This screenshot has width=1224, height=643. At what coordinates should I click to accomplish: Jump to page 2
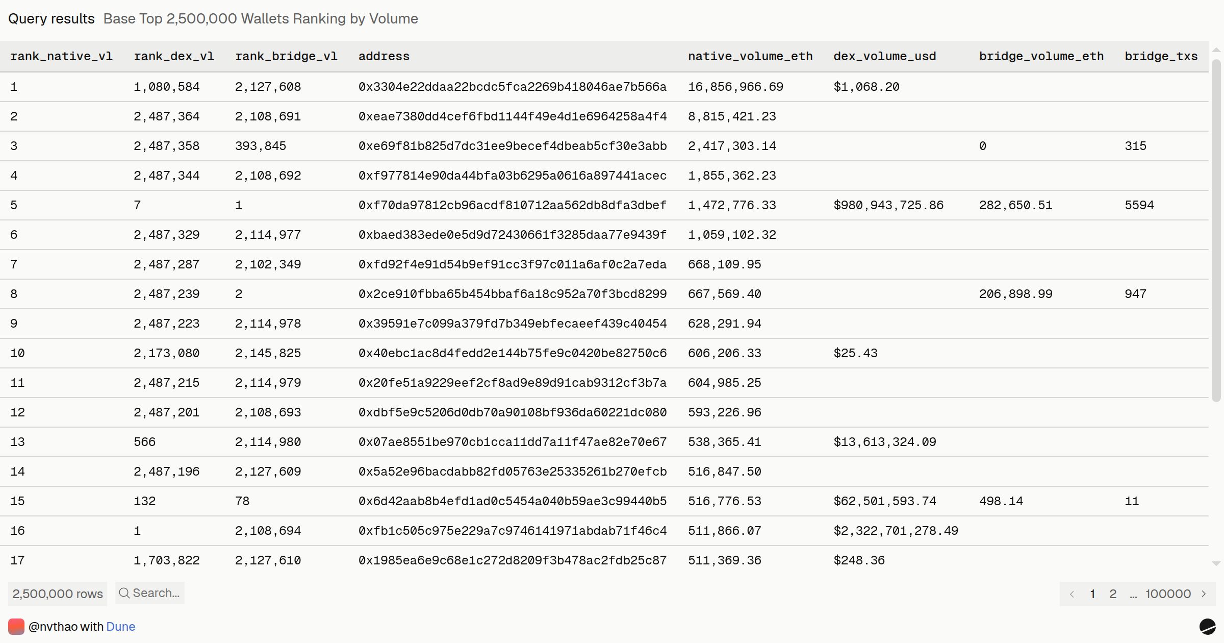pos(1113,593)
